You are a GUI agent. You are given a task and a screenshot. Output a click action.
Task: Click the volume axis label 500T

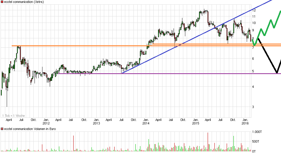point(256,142)
